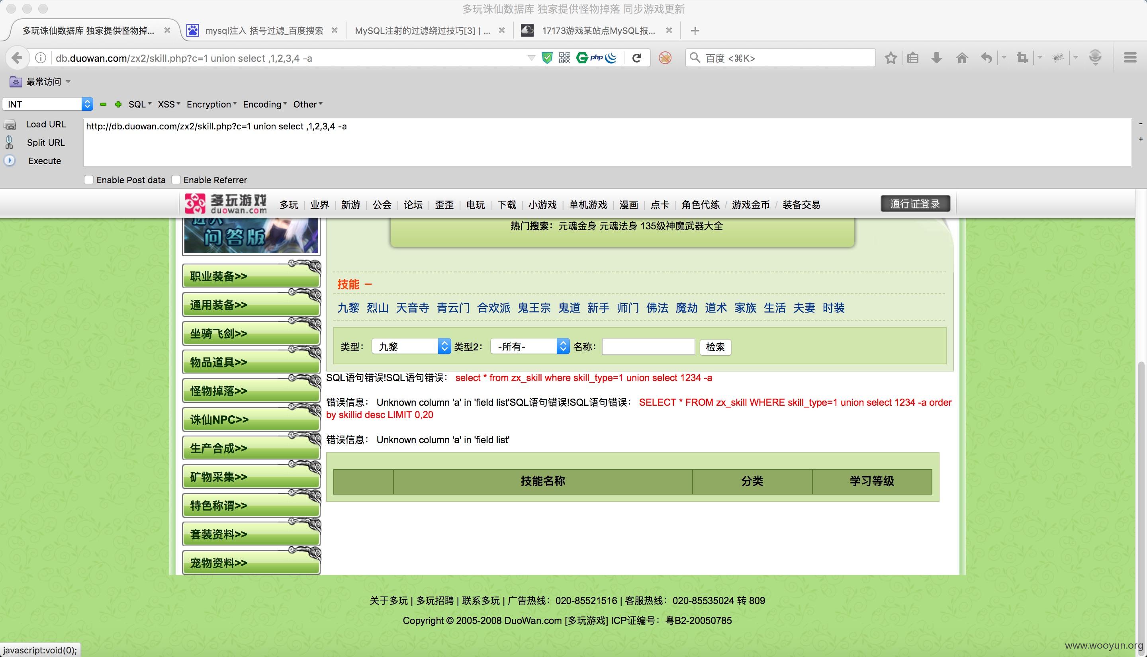Click the user avatar toolbar icon
Image resolution: width=1147 pixels, height=657 pixels.
click(1095, 57)
